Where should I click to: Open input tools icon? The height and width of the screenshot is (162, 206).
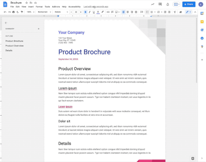(181, 12)
